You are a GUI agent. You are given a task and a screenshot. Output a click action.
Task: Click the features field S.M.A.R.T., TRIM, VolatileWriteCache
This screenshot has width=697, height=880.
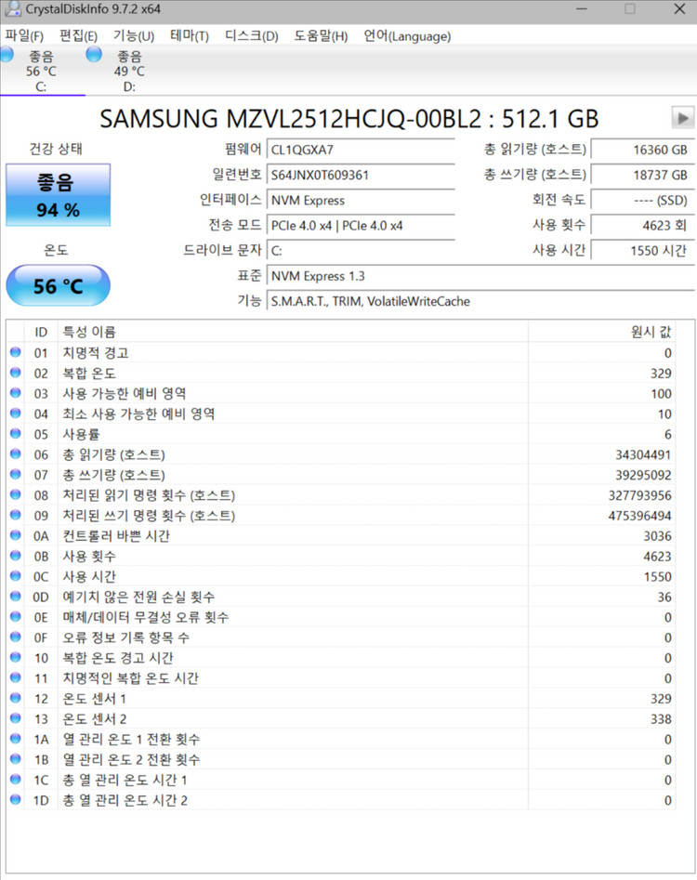coord(480,301)
